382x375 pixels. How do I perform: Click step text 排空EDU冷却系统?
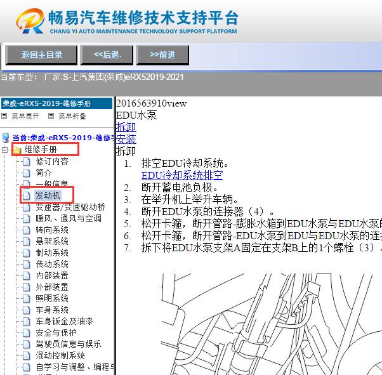click(185, 163)
